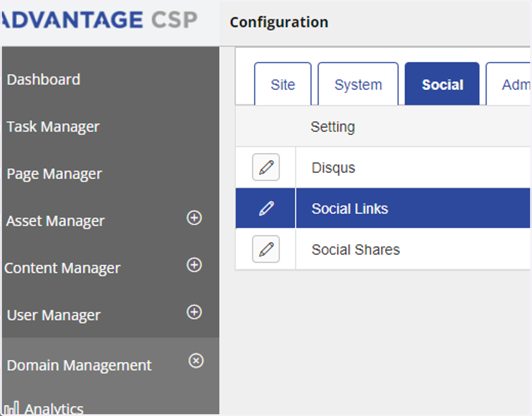This screenshot has height=416, width=532.
Task: Collapse the Domain Management section
Action: click(x=196, y=361)
